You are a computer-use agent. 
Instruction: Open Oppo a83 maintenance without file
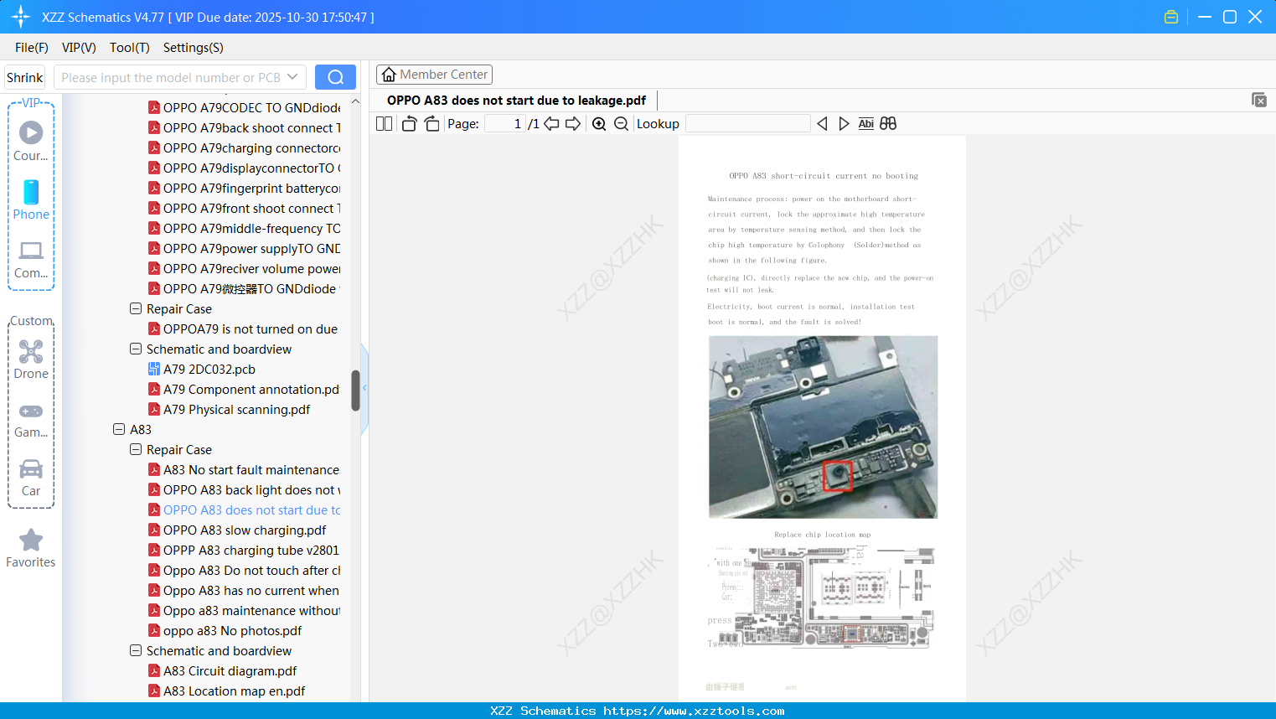[244, 610]
